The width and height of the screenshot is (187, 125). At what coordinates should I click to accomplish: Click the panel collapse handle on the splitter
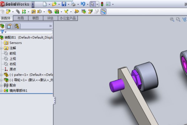click(54, 100)
